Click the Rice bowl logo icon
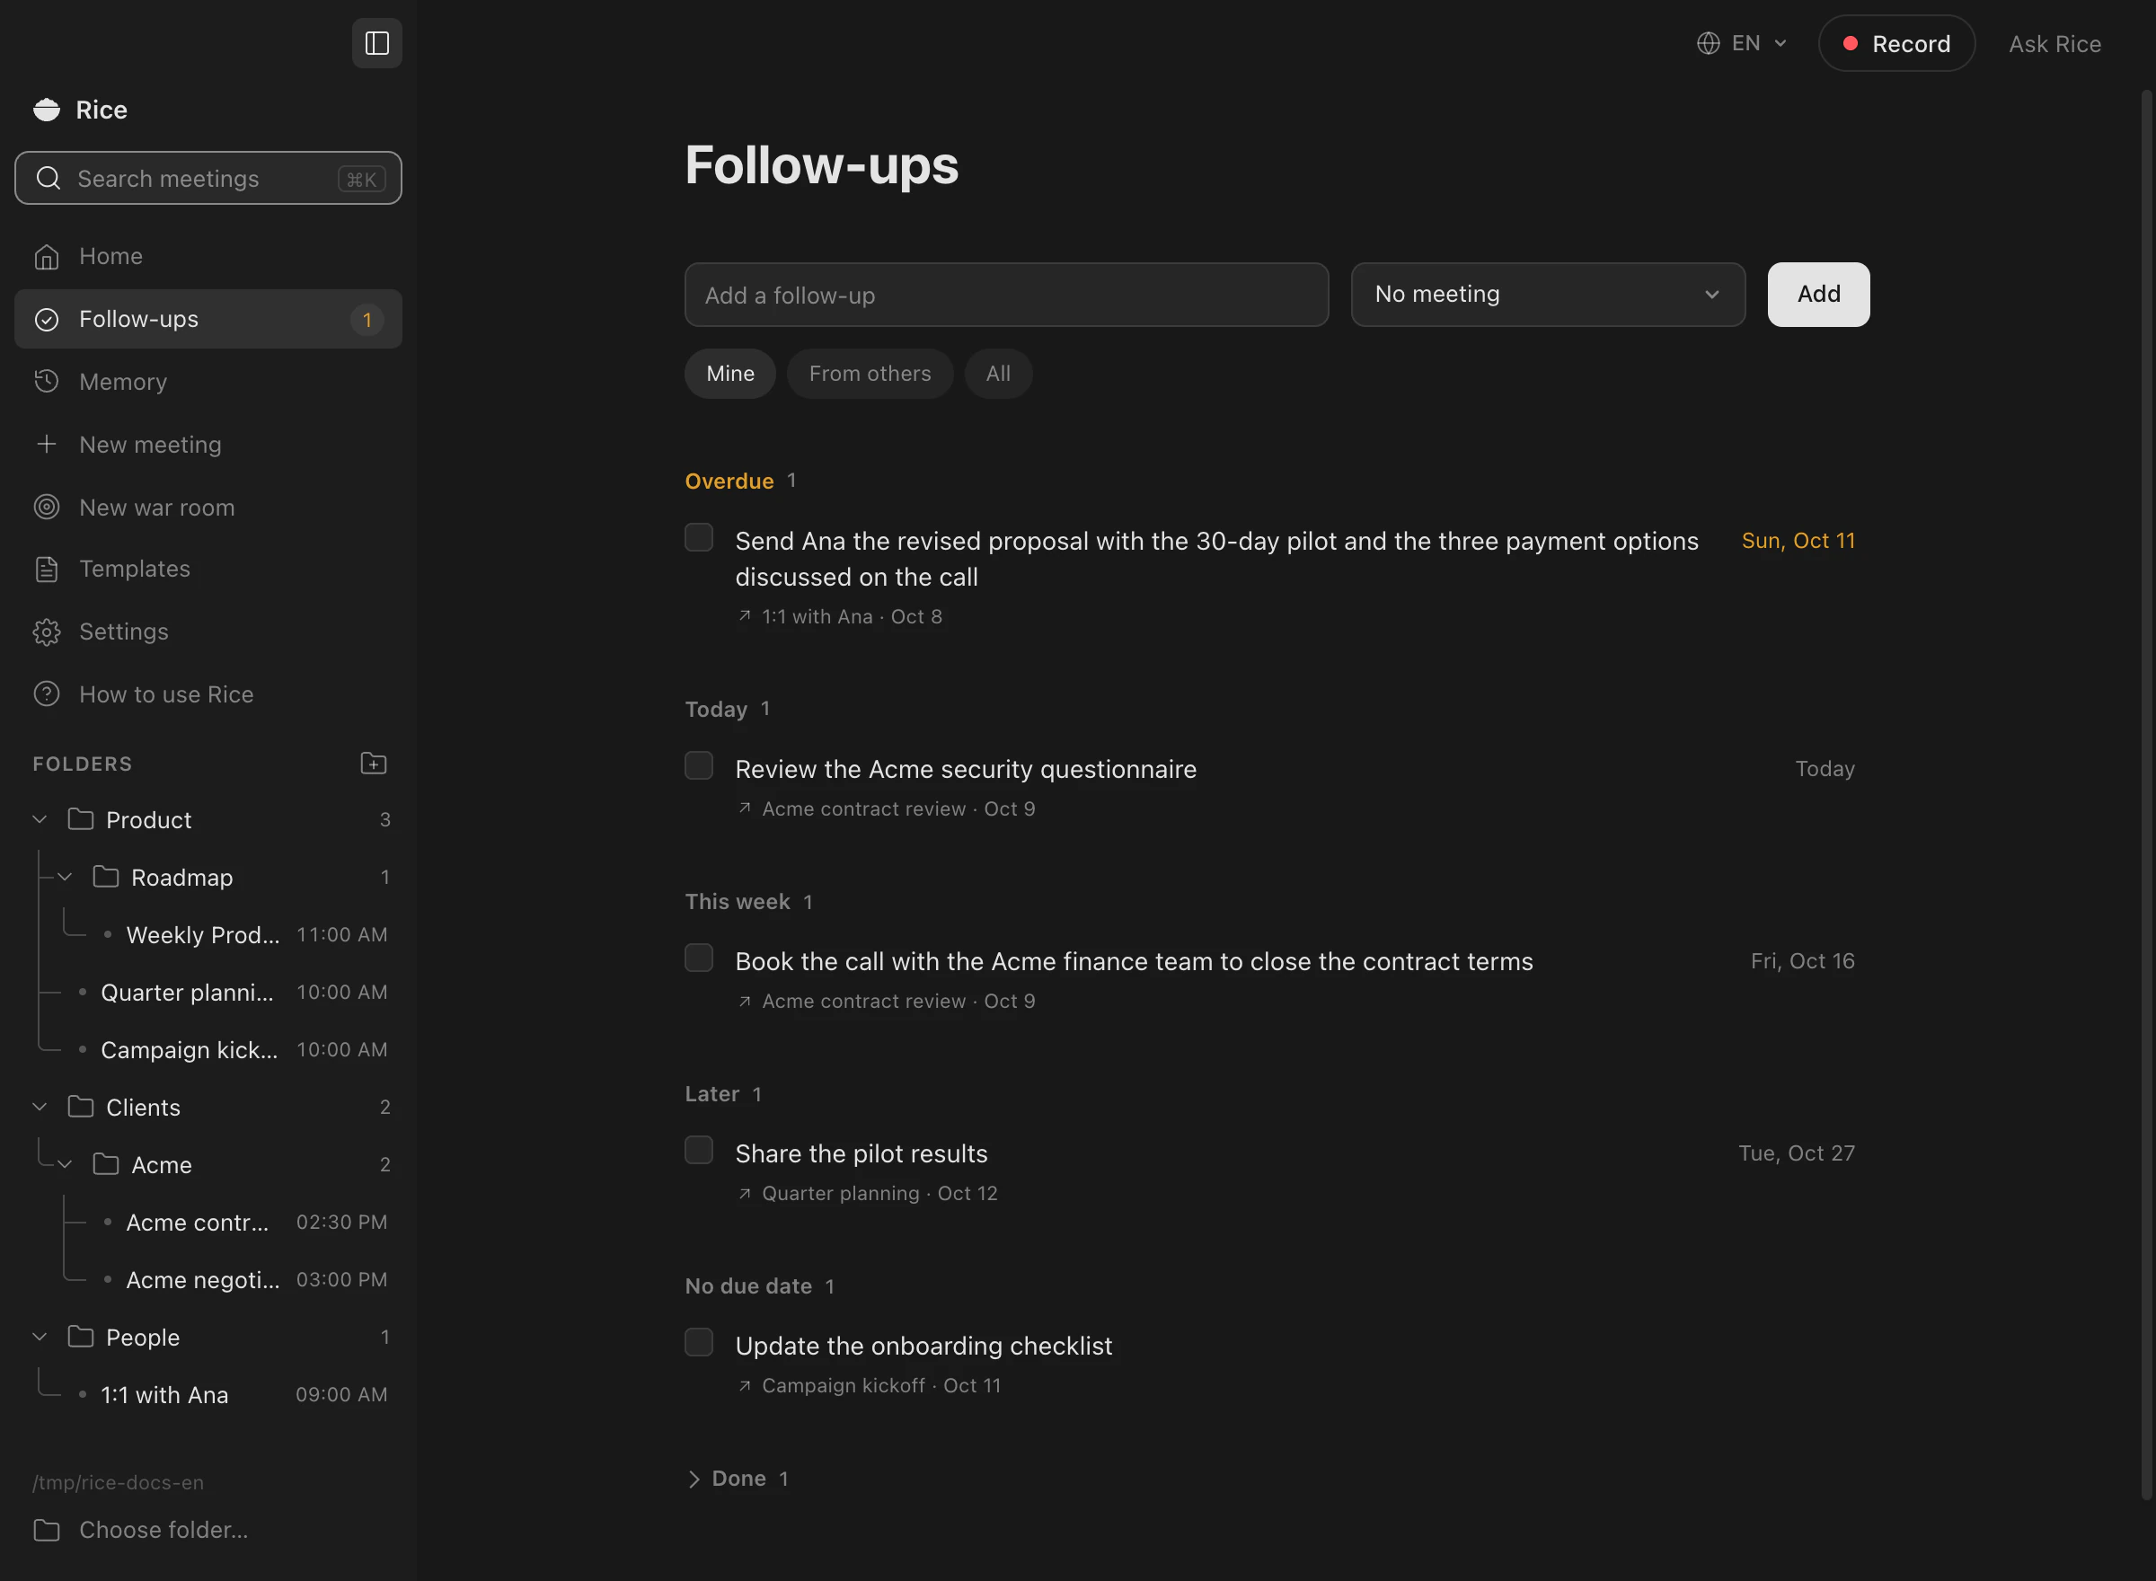 tap(47, 110)
